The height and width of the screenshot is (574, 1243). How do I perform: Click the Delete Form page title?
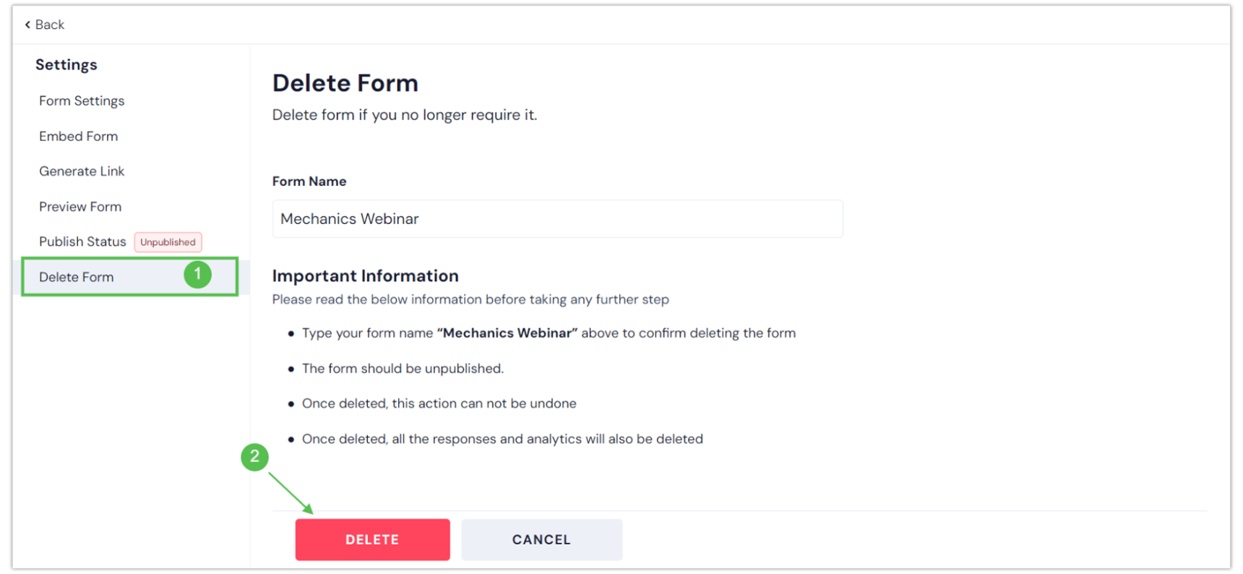click(345, 82)
